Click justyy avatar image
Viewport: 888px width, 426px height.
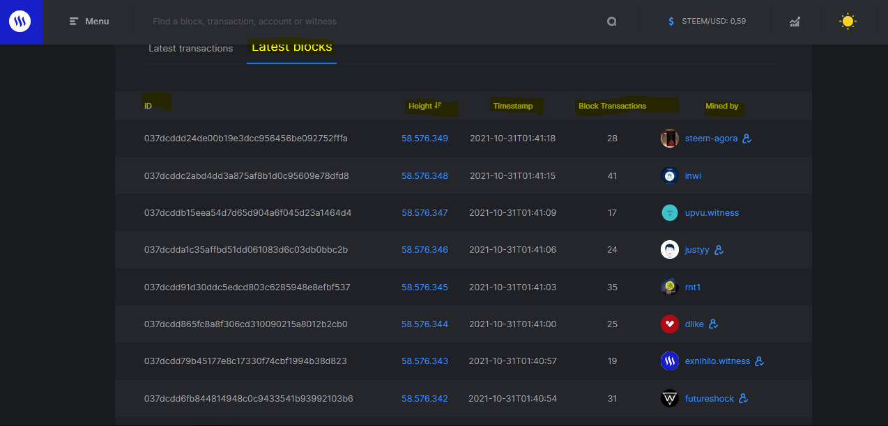point(670,250)
